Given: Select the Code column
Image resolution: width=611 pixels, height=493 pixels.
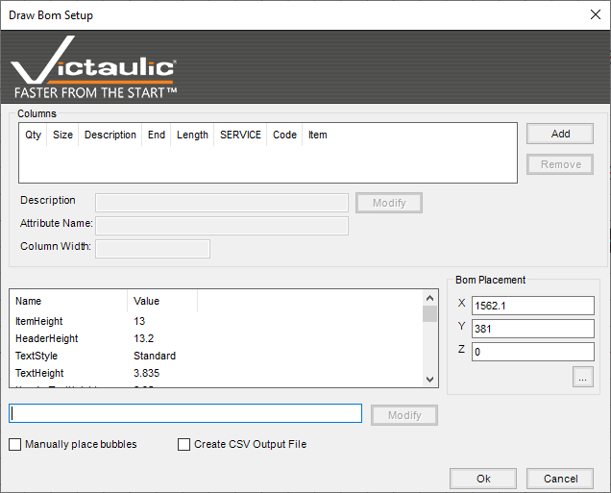Looking at the screenshot, I should pos(284,135).
